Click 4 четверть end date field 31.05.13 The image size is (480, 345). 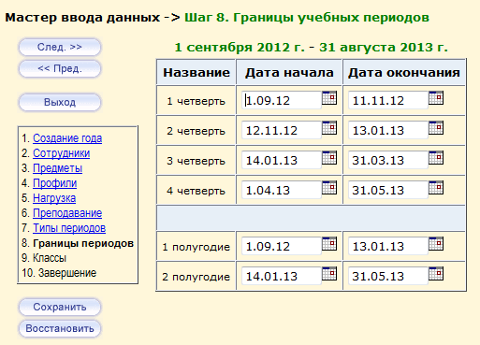[x=388, y=190]
